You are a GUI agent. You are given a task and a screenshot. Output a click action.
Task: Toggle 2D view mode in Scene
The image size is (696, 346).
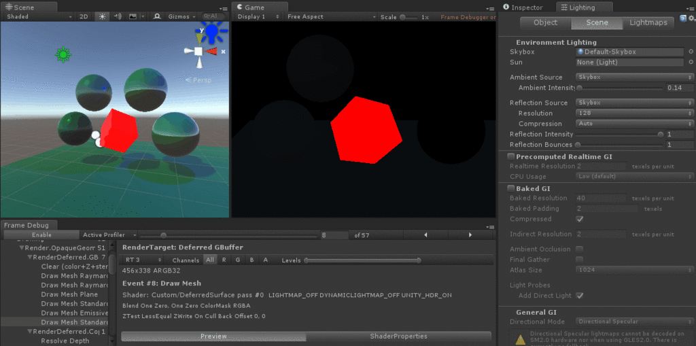[84, 16]
